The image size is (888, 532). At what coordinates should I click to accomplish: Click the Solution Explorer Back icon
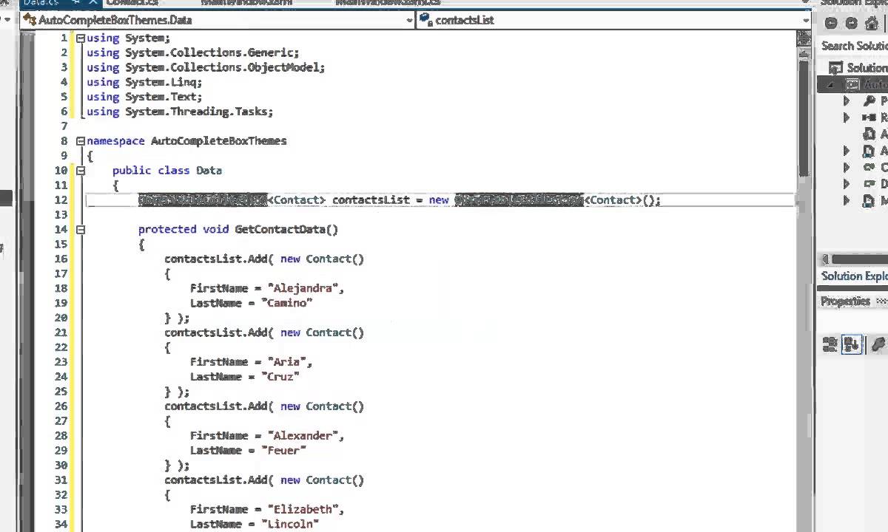coord(831,23)
